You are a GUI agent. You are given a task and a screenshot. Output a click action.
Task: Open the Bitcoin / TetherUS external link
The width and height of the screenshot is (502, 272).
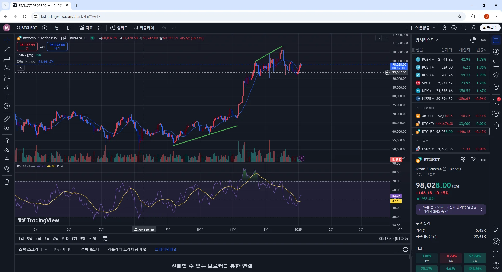point(444,169)
